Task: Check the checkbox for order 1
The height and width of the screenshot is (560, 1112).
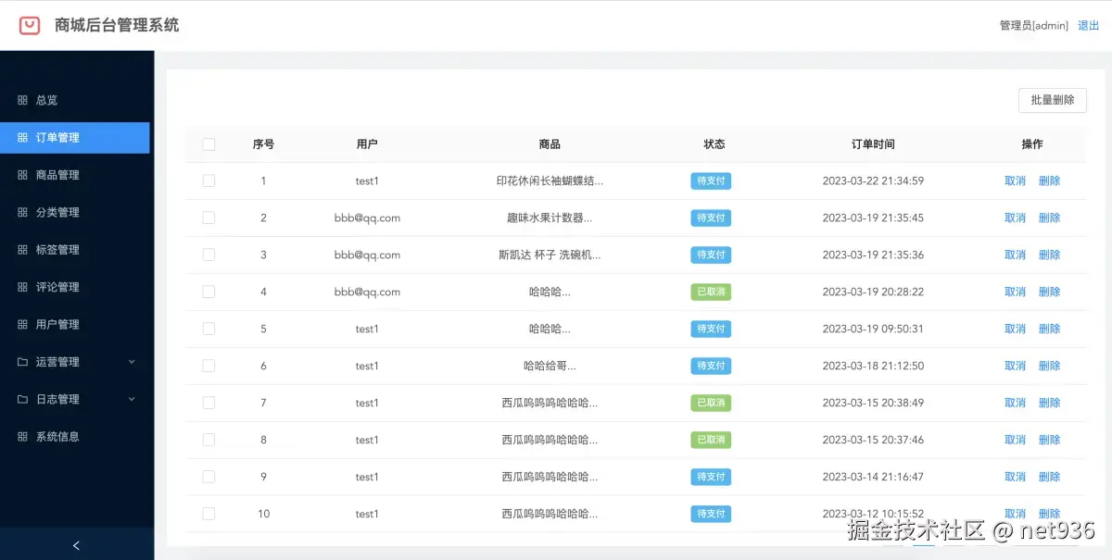Action: pos(208,180)
